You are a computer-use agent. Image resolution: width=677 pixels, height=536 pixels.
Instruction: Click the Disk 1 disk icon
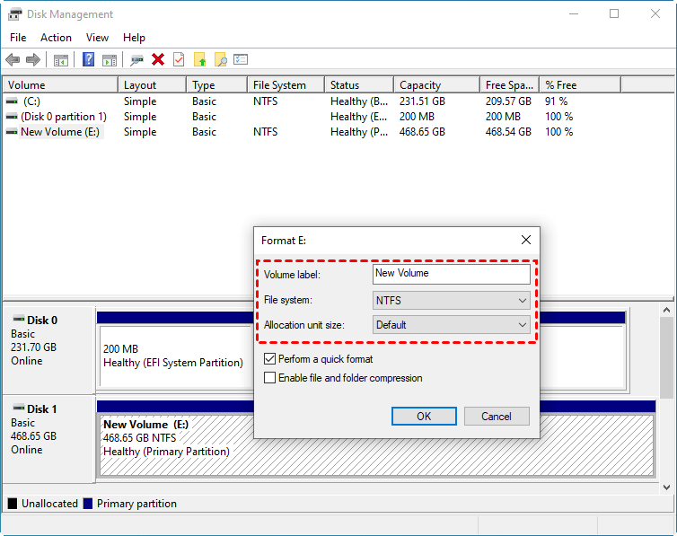click(x=19, y=408)
